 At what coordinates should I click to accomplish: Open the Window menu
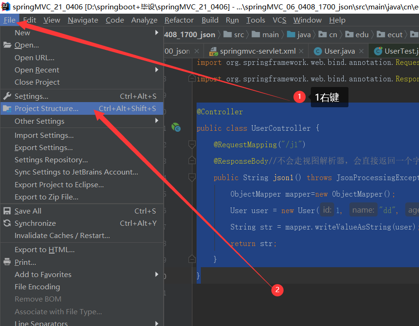(307, 20)
